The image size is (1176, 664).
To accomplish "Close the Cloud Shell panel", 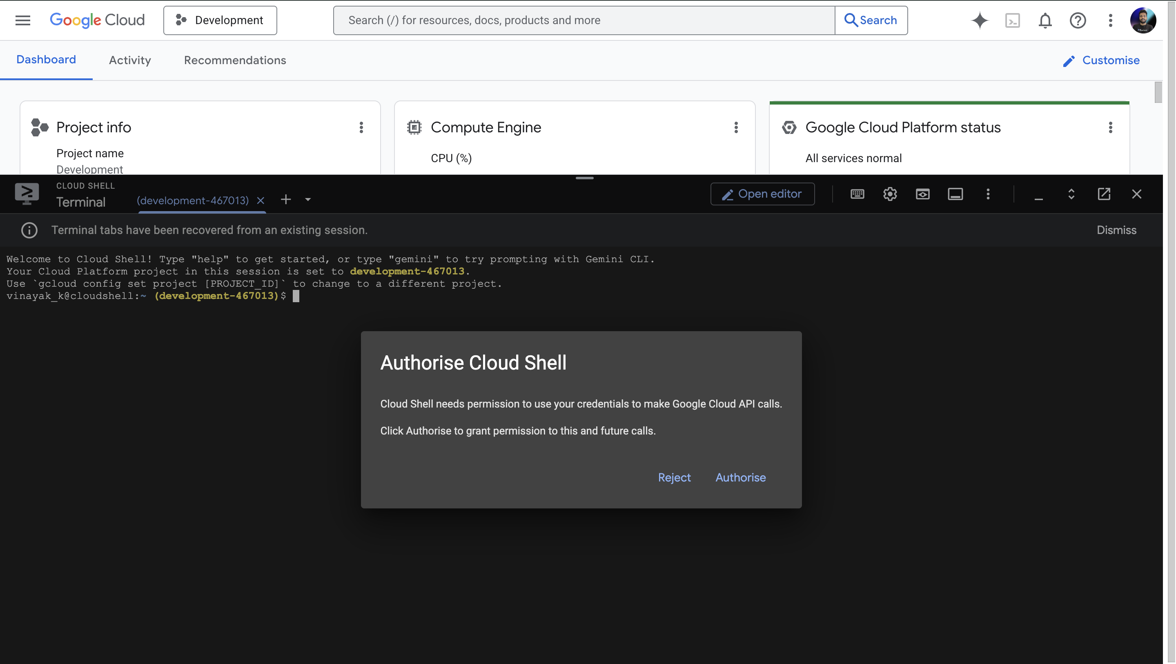I will 1137,194.
